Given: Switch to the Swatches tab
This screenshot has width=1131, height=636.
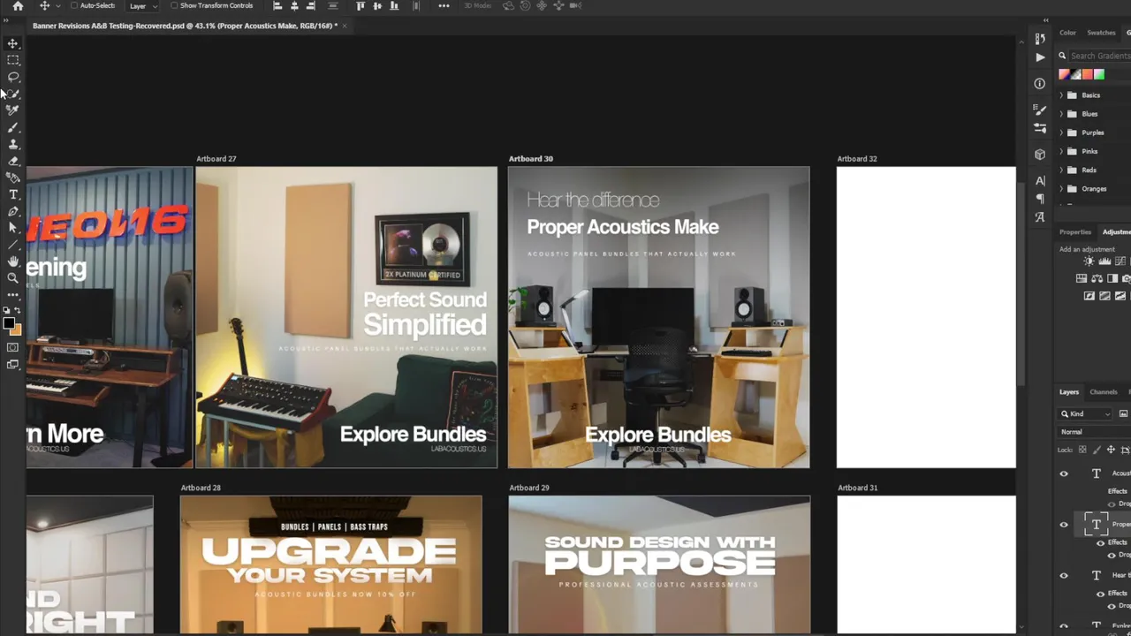Looking at the screenshot, I should 1101,33.
